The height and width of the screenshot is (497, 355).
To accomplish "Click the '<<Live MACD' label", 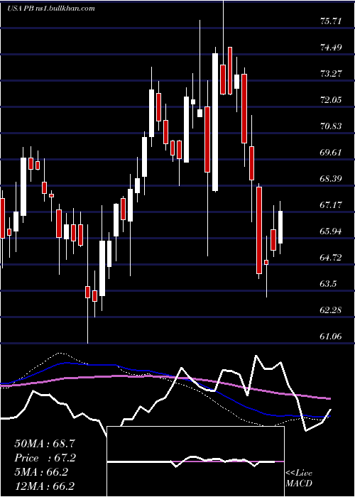I will point(299,479).
